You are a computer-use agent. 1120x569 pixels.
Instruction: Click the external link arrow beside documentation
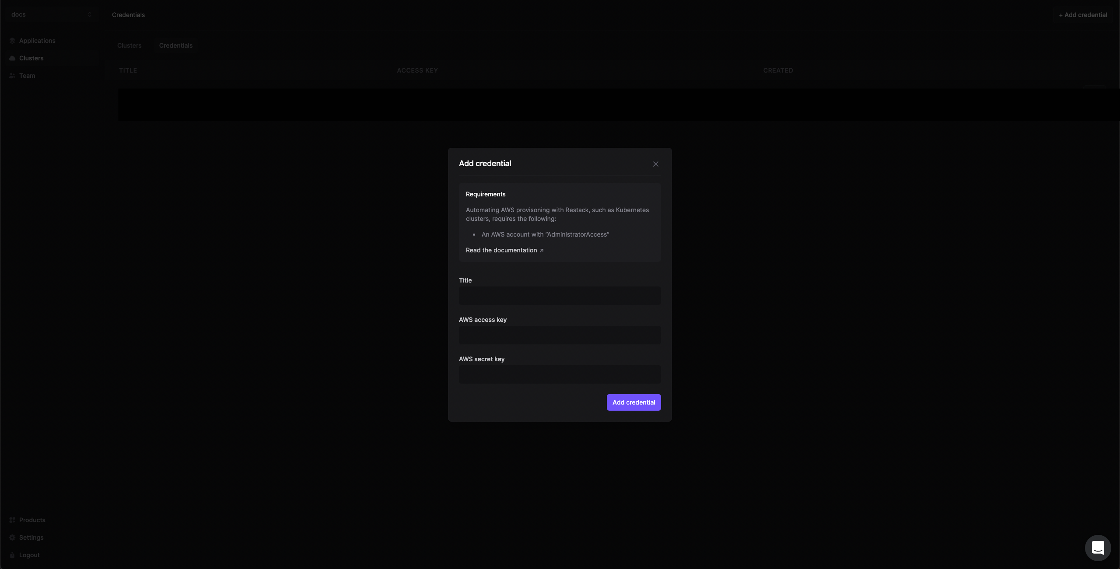(x=541, y=251)
